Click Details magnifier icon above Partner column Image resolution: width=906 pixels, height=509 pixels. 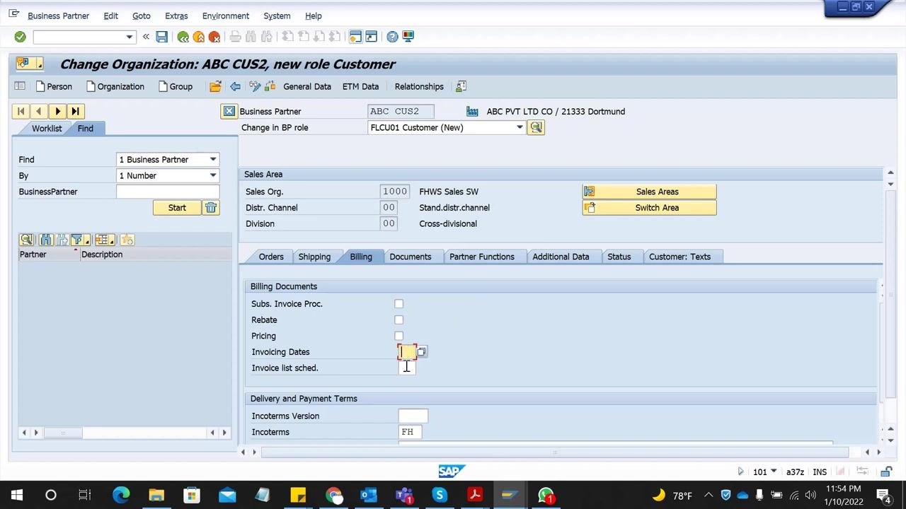27,240
